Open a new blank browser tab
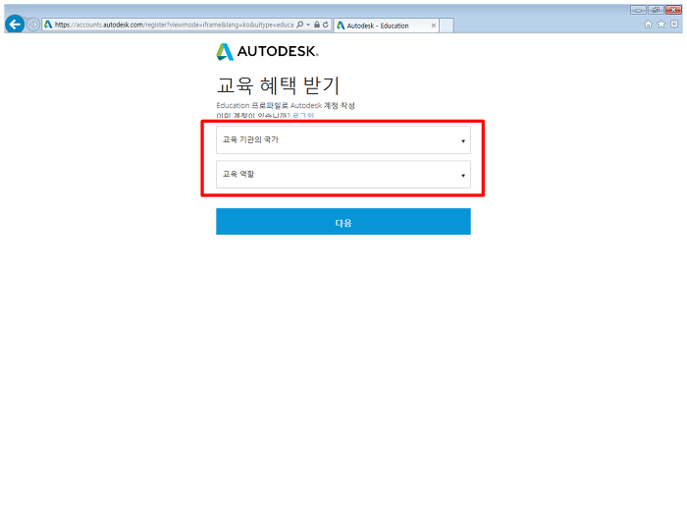Screen dimensions: 687x530 click(447, 26)
